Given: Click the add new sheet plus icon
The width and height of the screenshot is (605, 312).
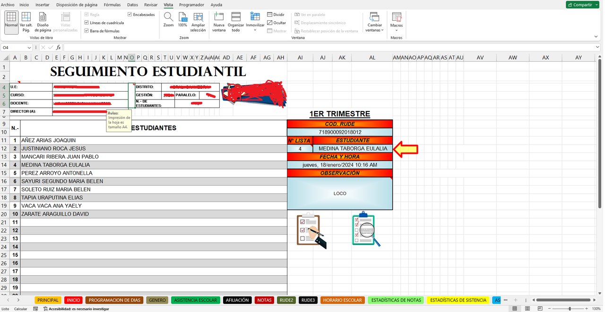Looking at the screenshot, I should (516, 300).
